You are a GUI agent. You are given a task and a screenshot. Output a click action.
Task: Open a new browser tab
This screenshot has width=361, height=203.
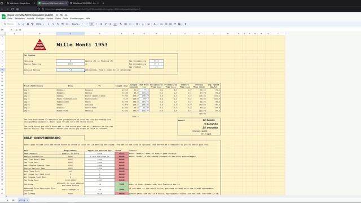pyautogui.click(x=103, y=3)
